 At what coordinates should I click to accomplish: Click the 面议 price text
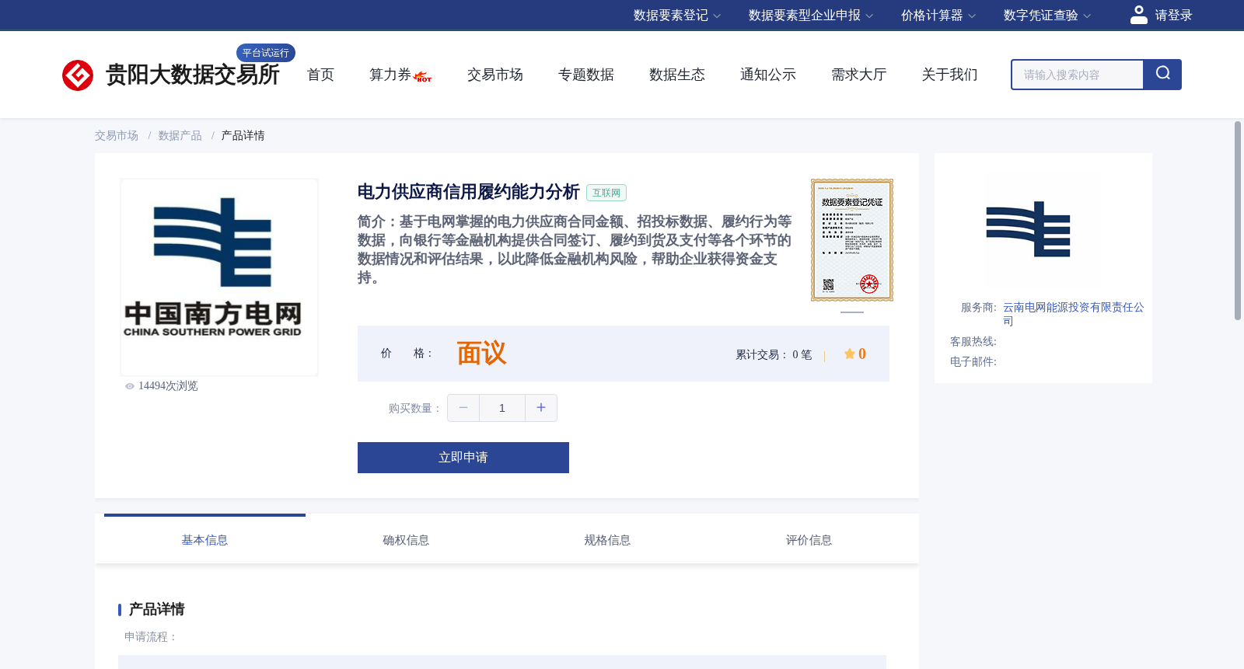coord(481,354)
